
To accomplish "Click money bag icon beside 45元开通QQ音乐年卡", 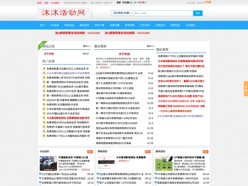I will (x=44, y=113).
